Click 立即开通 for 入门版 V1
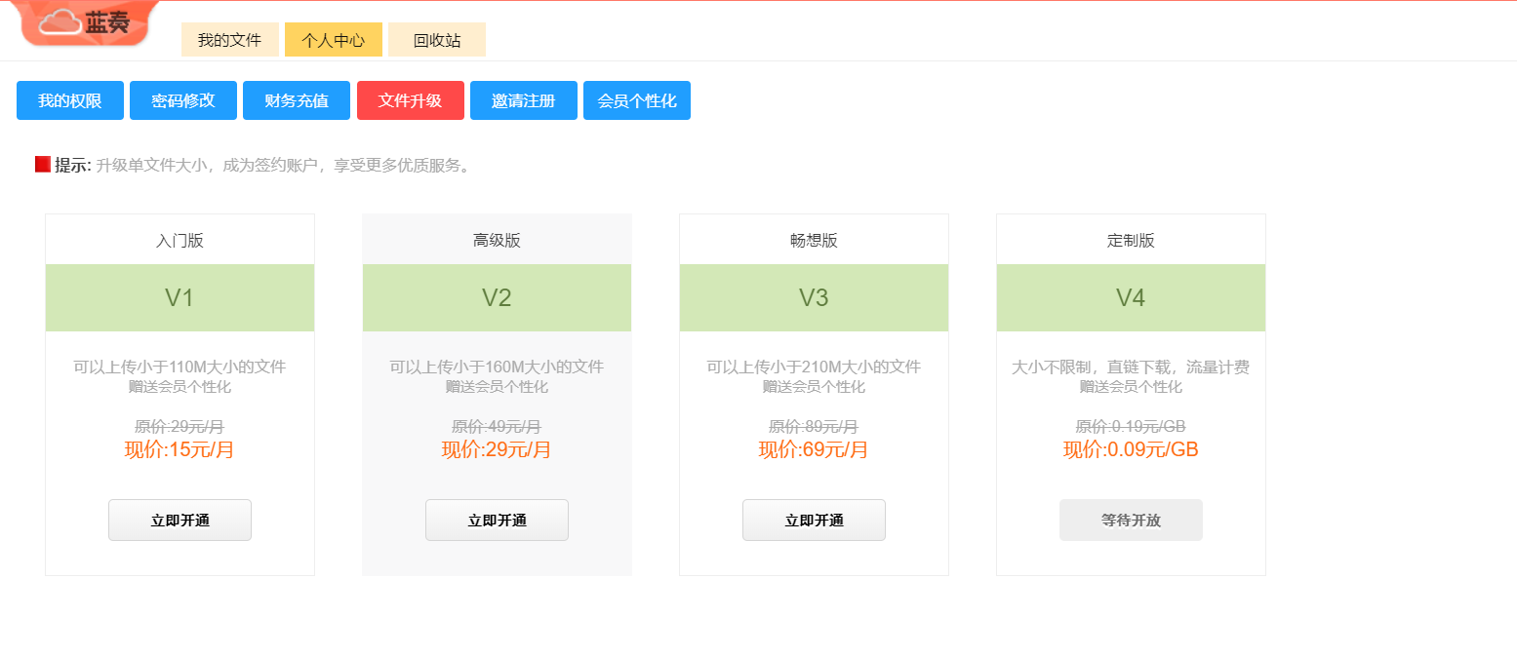Viewport: 1517px width, 657px height. [180, 520]
